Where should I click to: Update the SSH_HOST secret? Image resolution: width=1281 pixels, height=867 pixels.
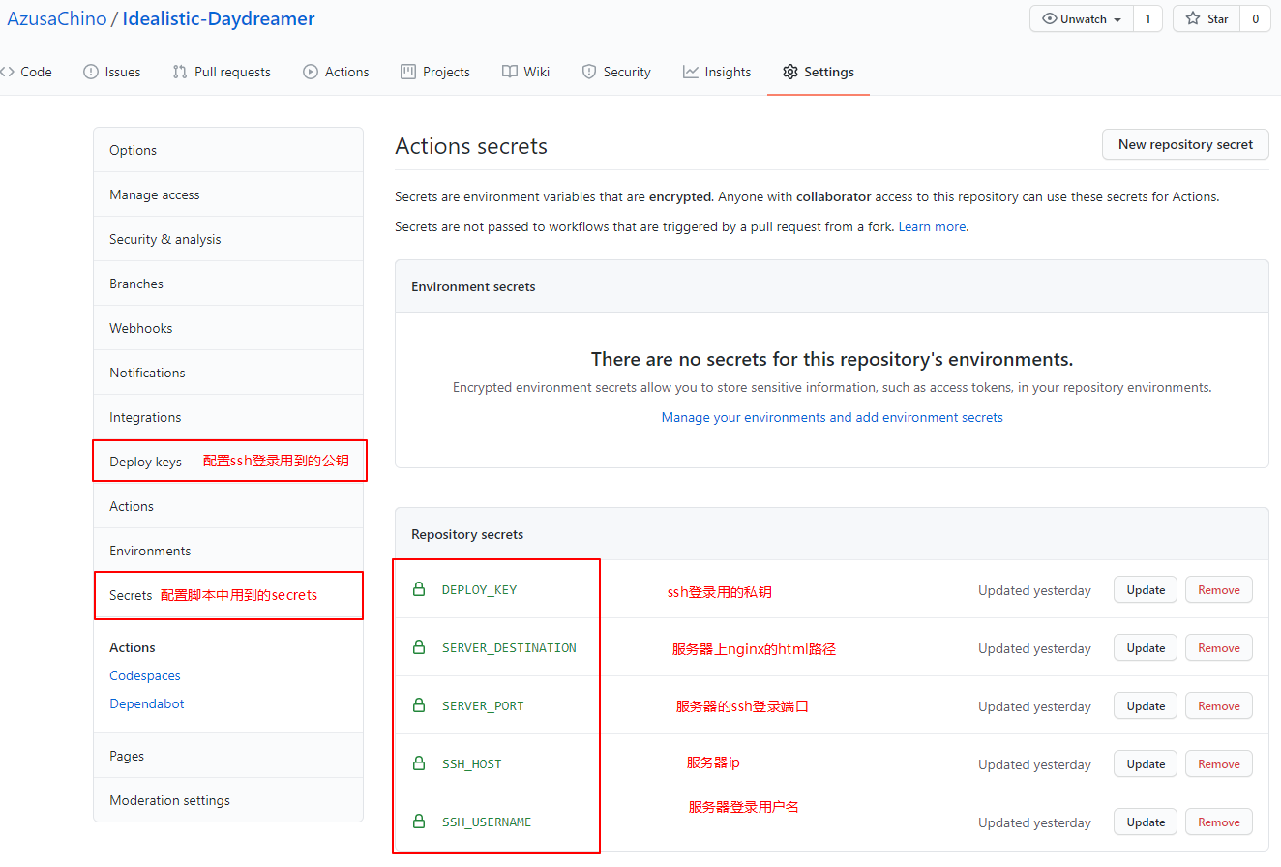pos(1146,763)
